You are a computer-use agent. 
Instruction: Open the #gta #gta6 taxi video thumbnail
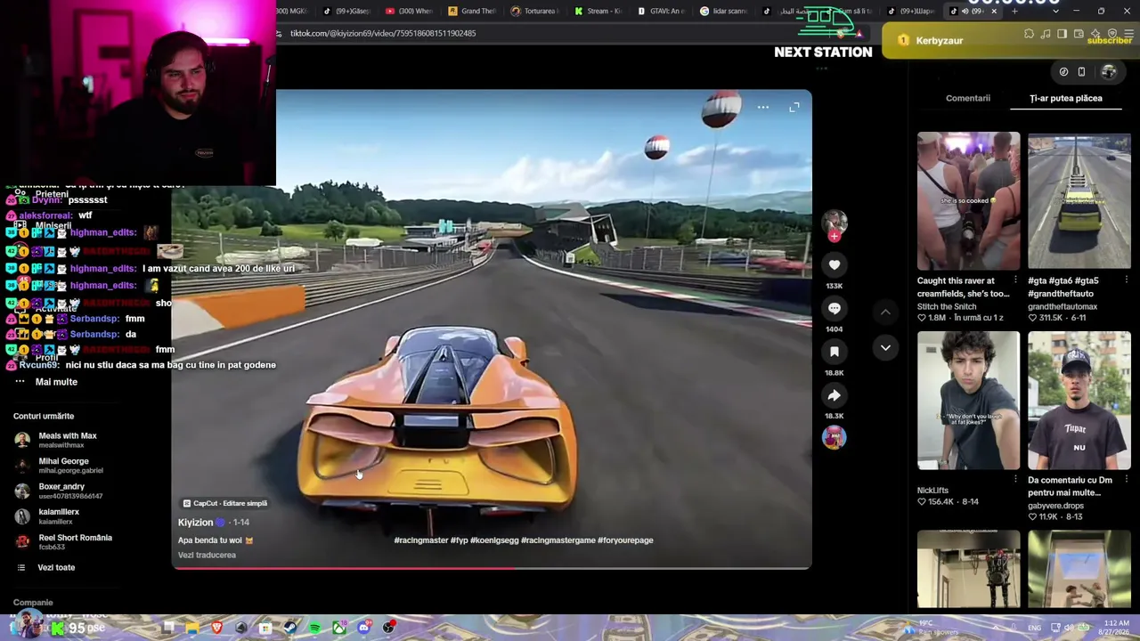tap(1079, 201)
